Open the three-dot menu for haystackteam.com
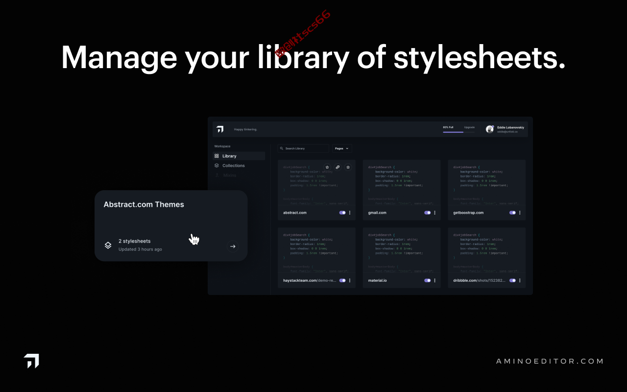627x392 pixels. coord(350,280)
